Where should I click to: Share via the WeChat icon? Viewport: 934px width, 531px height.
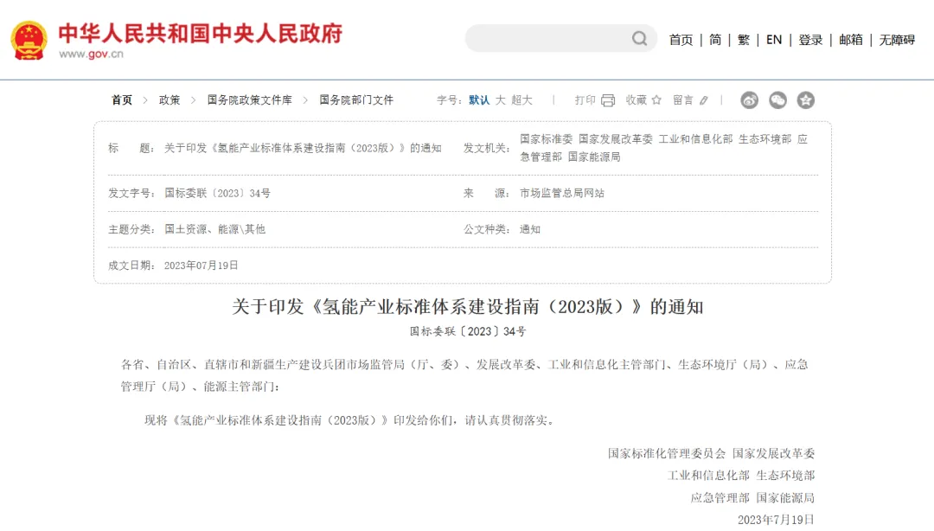coord(777,100)
